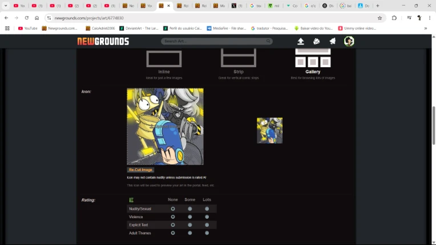Image resolution: width=436 pixels, height=245 pixels.
Task: Open the MediaFire bookmark
Action: pyautogui.click(x=227, y=28)
